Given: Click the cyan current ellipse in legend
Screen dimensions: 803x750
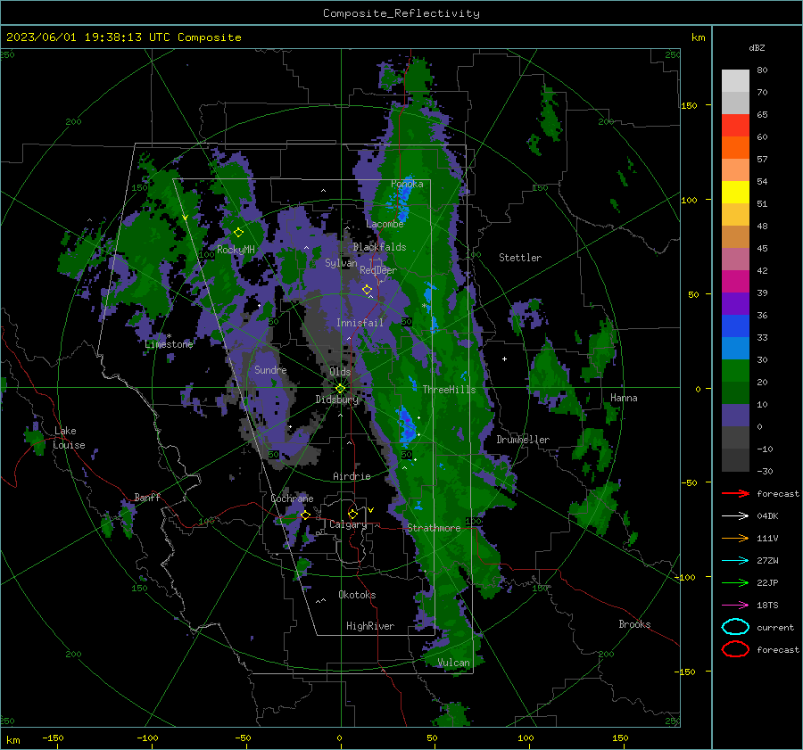Looking at the screenshot, I should 735,627.
